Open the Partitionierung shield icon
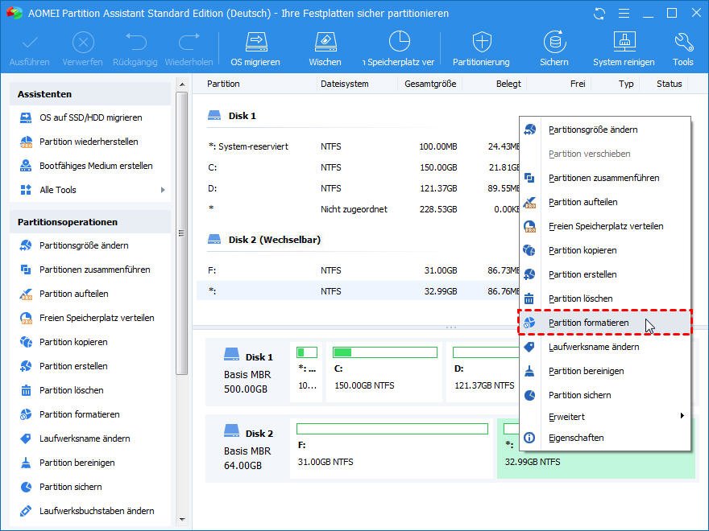 pos(482,42)
